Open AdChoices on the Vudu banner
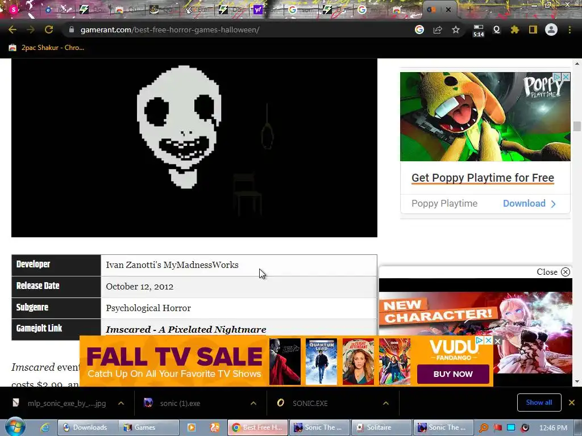Viewport: 582px width, 436px height. [x=480, y=341]
